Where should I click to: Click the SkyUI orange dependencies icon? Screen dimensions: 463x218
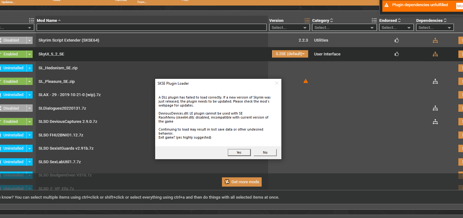[435, 54]
